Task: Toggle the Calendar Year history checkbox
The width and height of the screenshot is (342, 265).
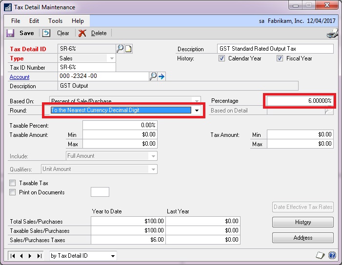Action: [x=221, y=58]
